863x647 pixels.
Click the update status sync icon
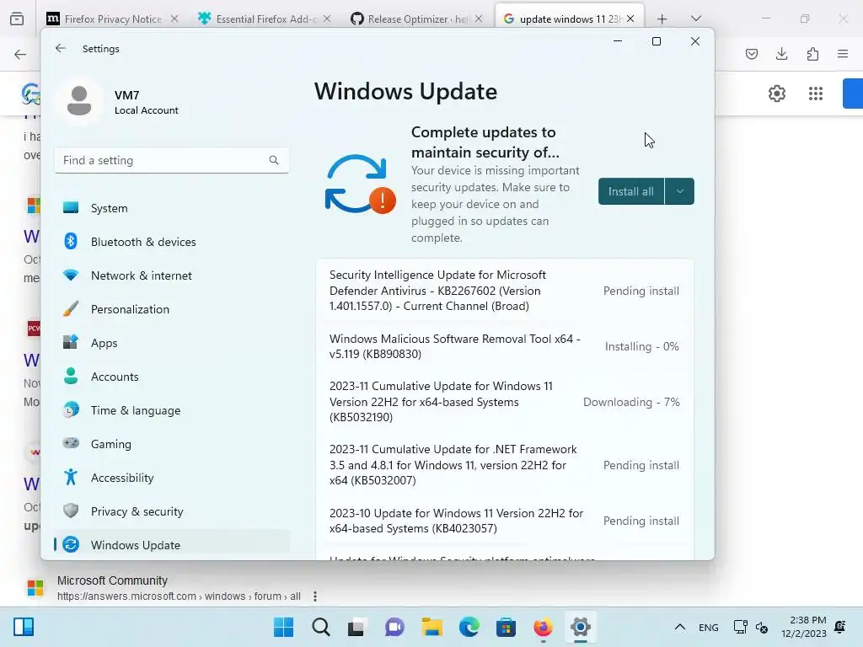click(x=360, y=184)
